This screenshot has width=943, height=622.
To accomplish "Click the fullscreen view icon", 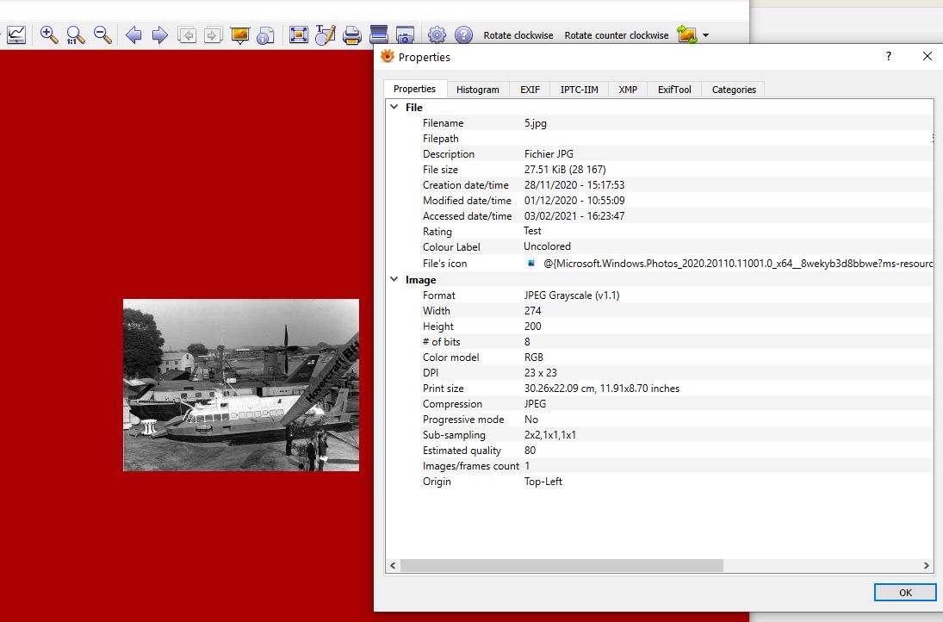I will click(x=299, y=35).
